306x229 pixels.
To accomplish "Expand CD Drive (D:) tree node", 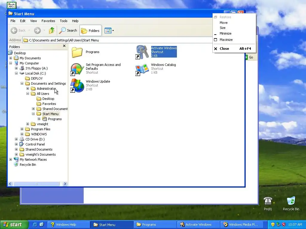I will coord(16,139).
